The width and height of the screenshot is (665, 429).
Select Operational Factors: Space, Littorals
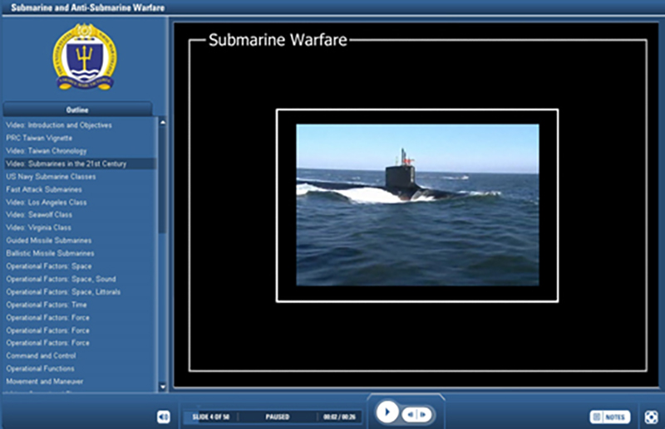tap(63, 292)
